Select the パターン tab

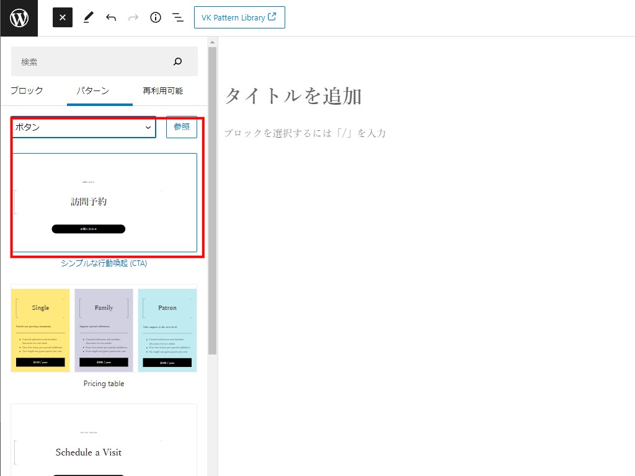pos(92,90)
